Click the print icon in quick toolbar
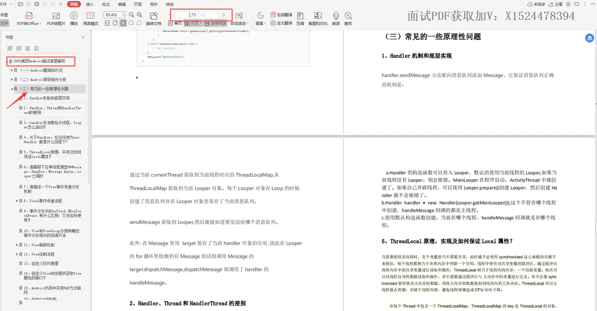This screenshot has height=311, width=597. click(x=36, y=4)
